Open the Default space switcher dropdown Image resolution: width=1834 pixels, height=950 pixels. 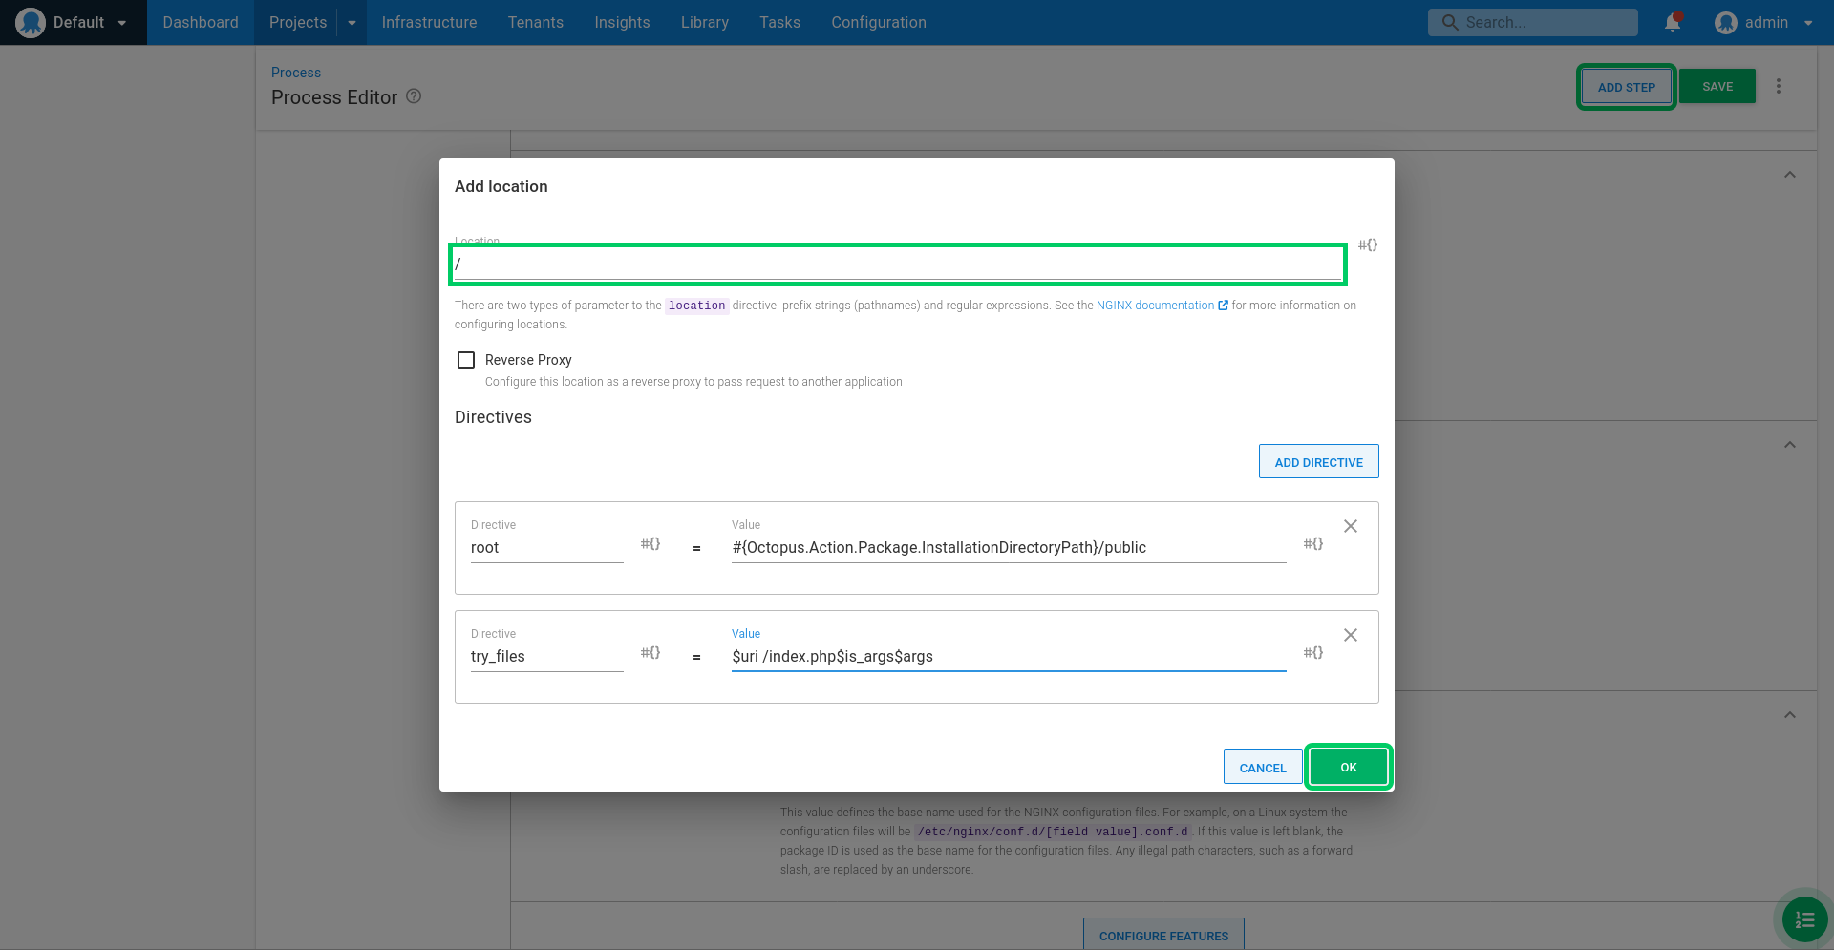pyautogui.click(x=73, y=22)
